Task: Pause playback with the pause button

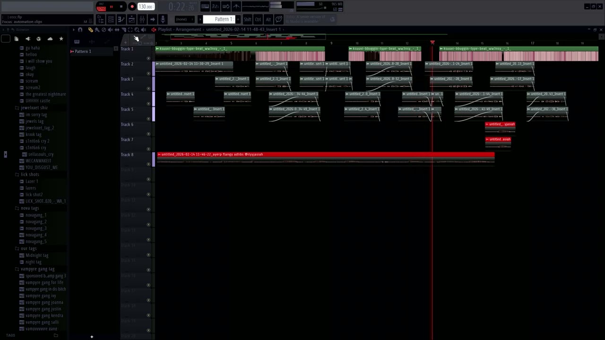Action: coord(112,7)
